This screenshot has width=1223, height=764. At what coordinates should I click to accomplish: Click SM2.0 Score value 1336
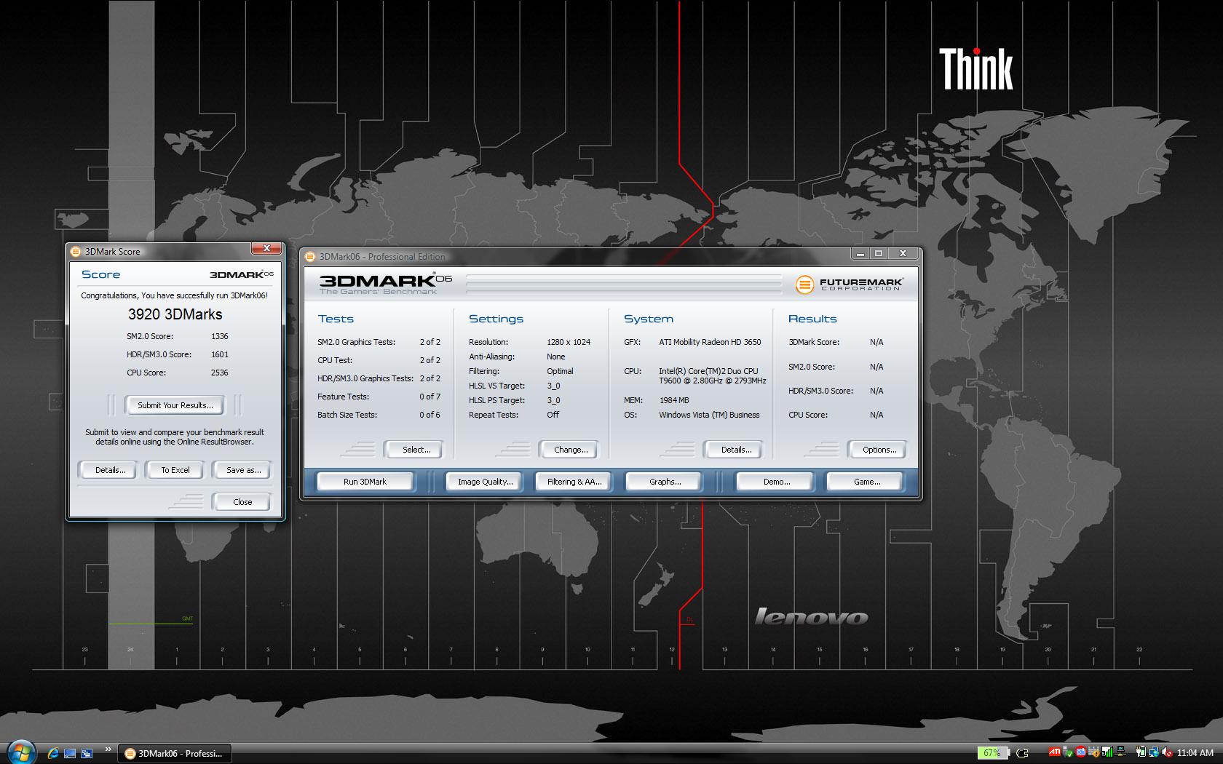220,336
